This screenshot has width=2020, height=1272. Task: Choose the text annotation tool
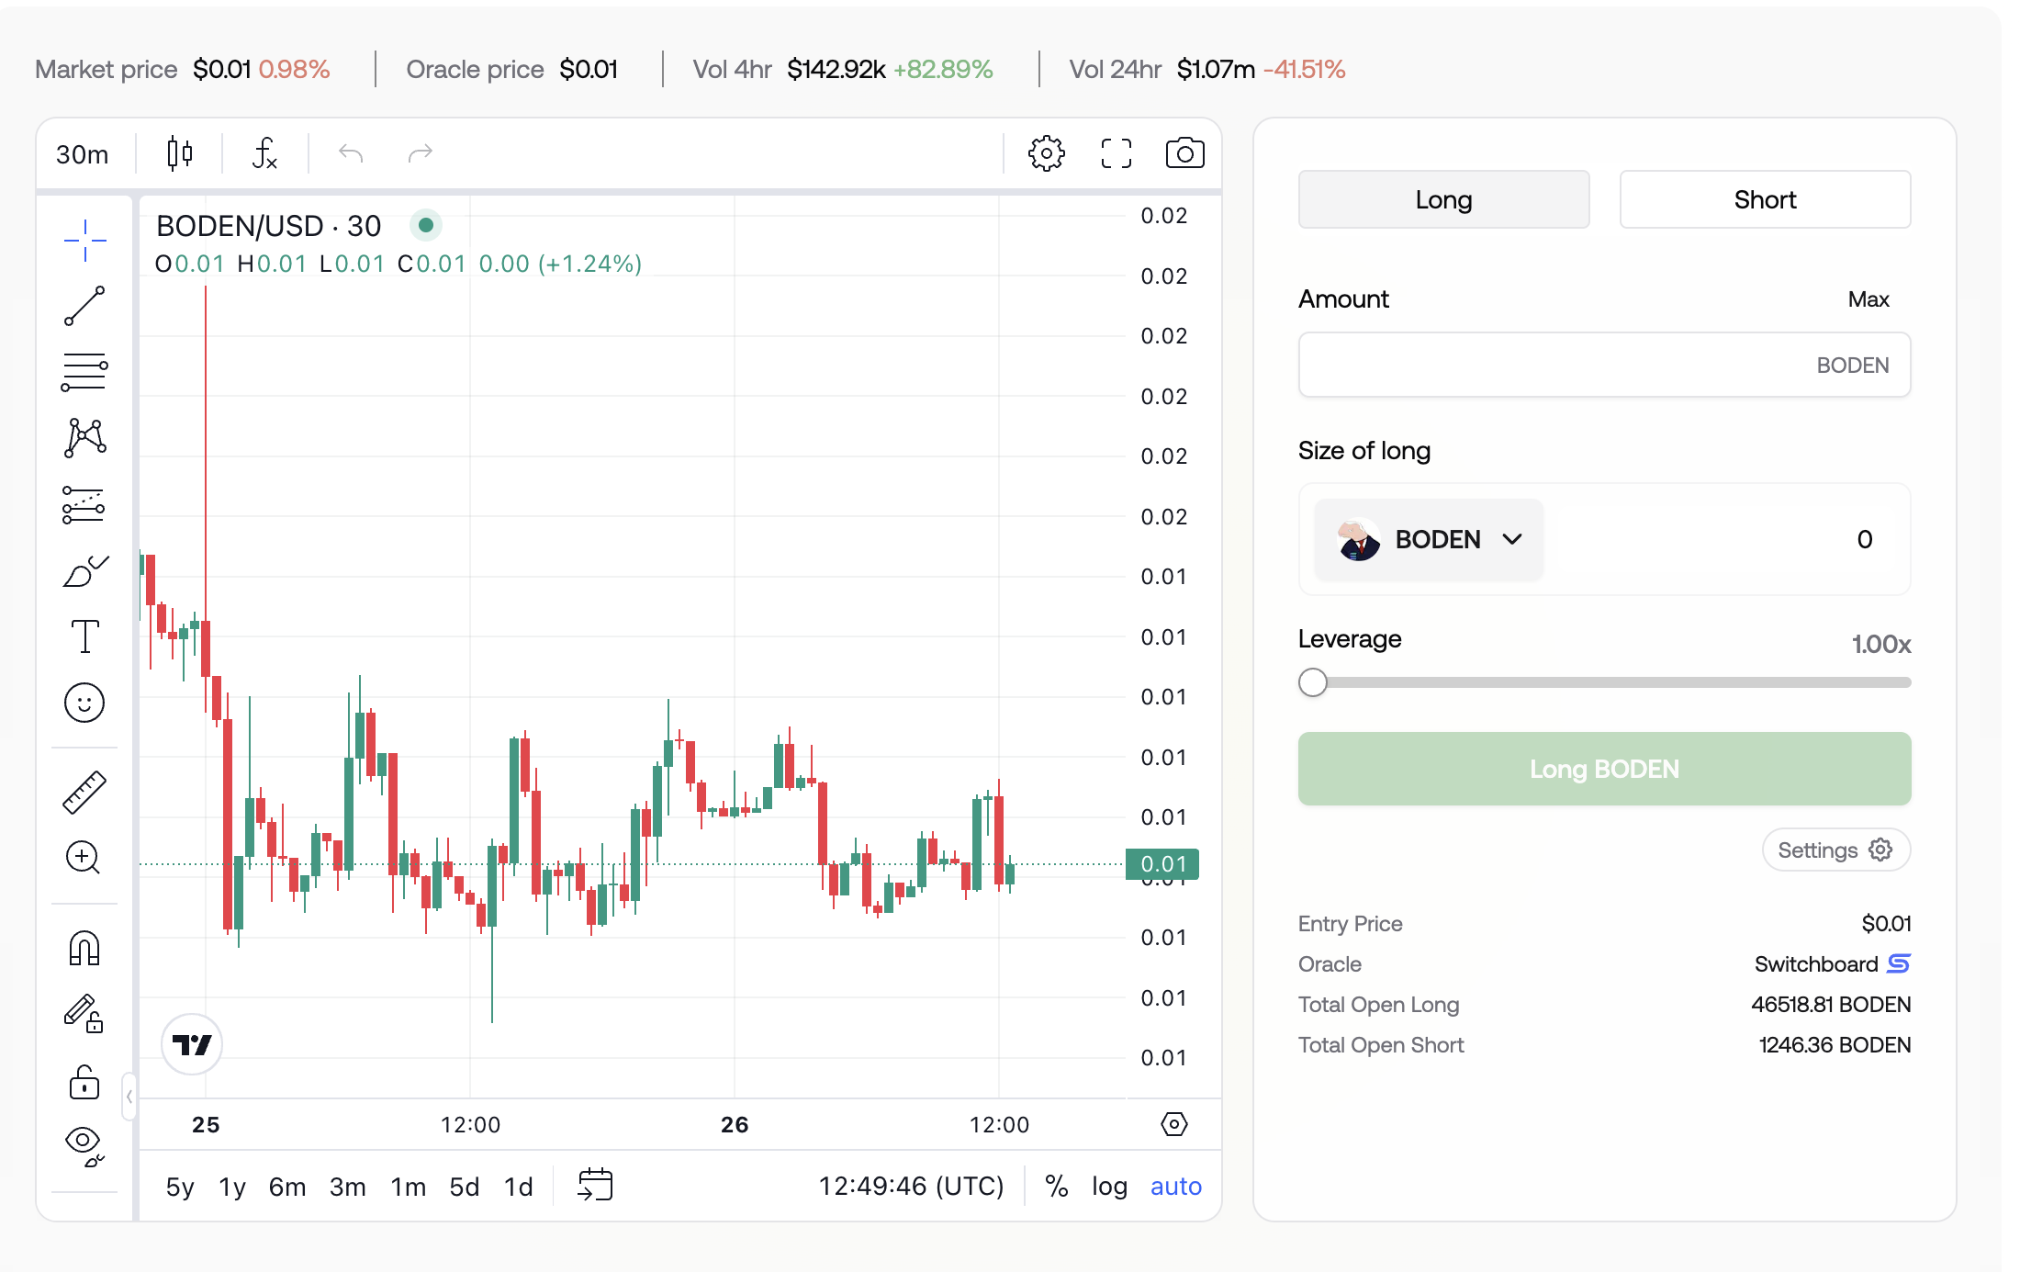84,636
